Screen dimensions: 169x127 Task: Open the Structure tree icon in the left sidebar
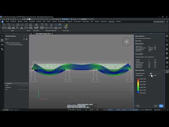(x=2, y=49)
